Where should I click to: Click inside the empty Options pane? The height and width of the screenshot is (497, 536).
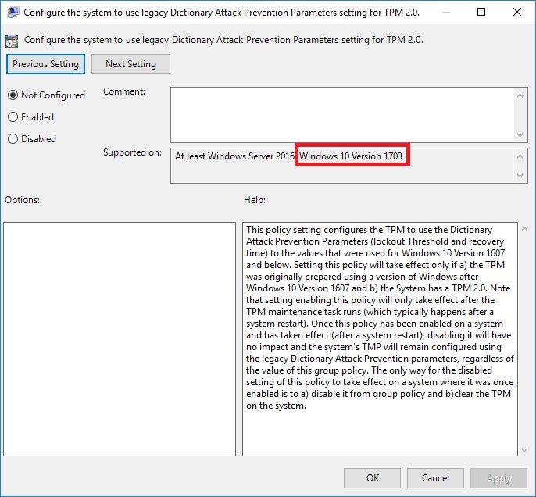(120, 338)
